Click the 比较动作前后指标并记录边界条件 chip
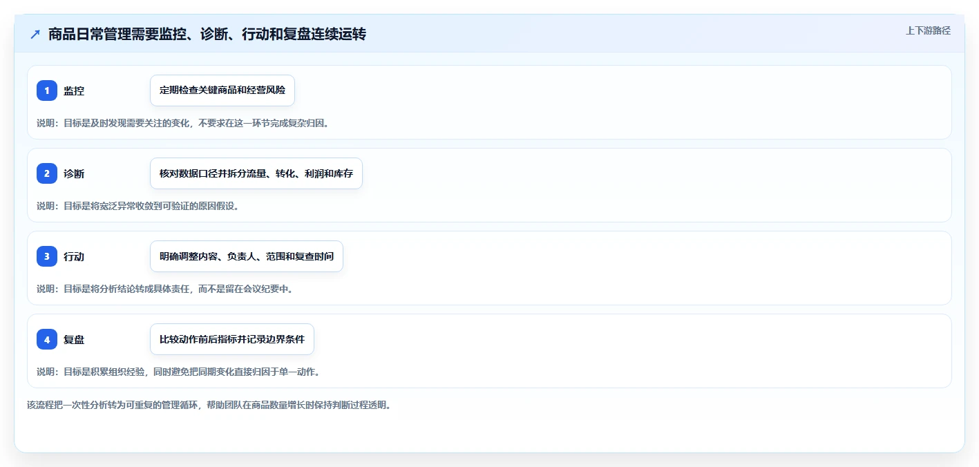 click(x=232, y=339)
